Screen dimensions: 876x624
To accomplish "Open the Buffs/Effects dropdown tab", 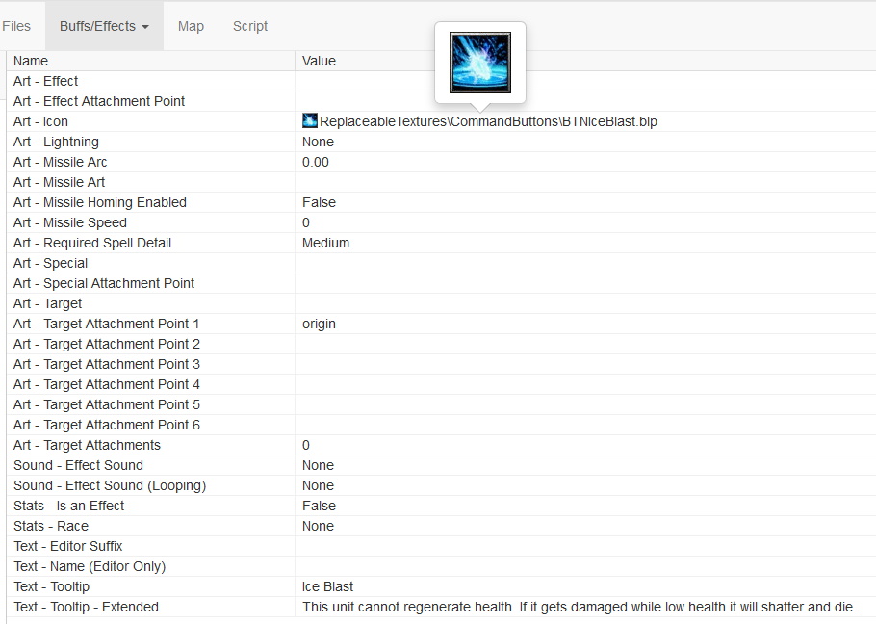I will point(104,26).
